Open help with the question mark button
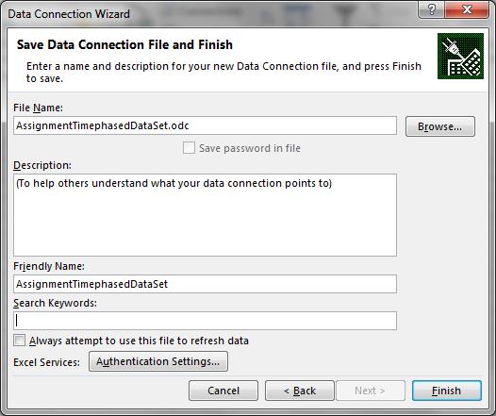496x416 pixels. coord(431,10)
